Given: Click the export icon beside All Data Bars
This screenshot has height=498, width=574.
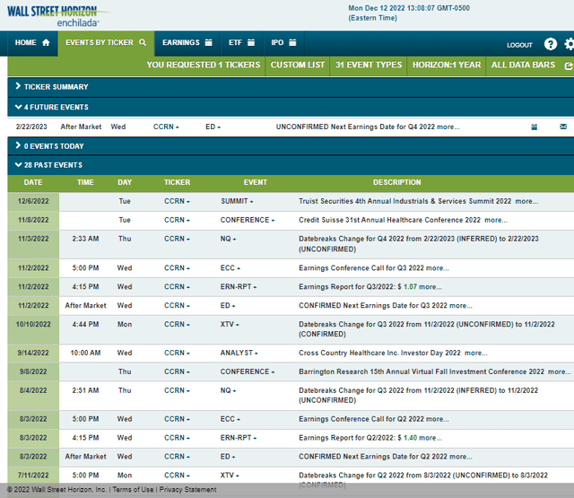Looking at the screenshot, I should pyautogui.click(x=569, y=66).
